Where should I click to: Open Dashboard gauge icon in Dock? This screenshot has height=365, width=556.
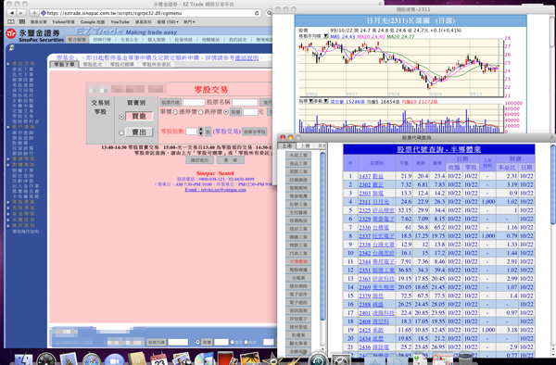pyautogui.click(x=46, y=359)
